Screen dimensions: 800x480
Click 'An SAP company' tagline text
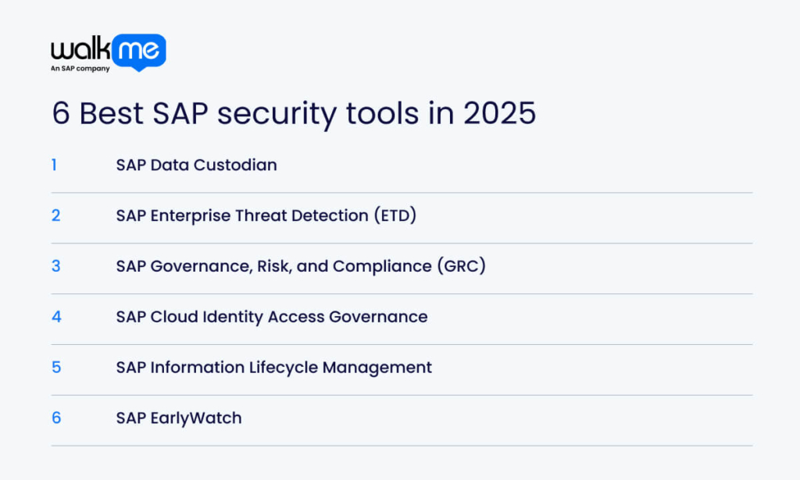(x=80, y=68)
